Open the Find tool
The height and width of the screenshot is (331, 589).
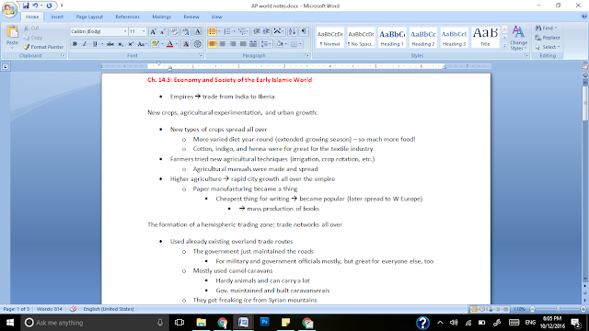click(x=547, y=29)
